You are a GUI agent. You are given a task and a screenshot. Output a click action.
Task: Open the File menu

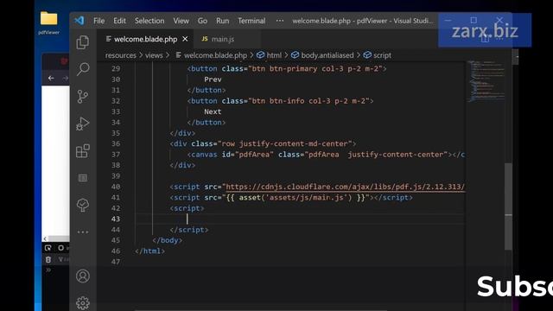pyautogui.click(x=99, y=21)
